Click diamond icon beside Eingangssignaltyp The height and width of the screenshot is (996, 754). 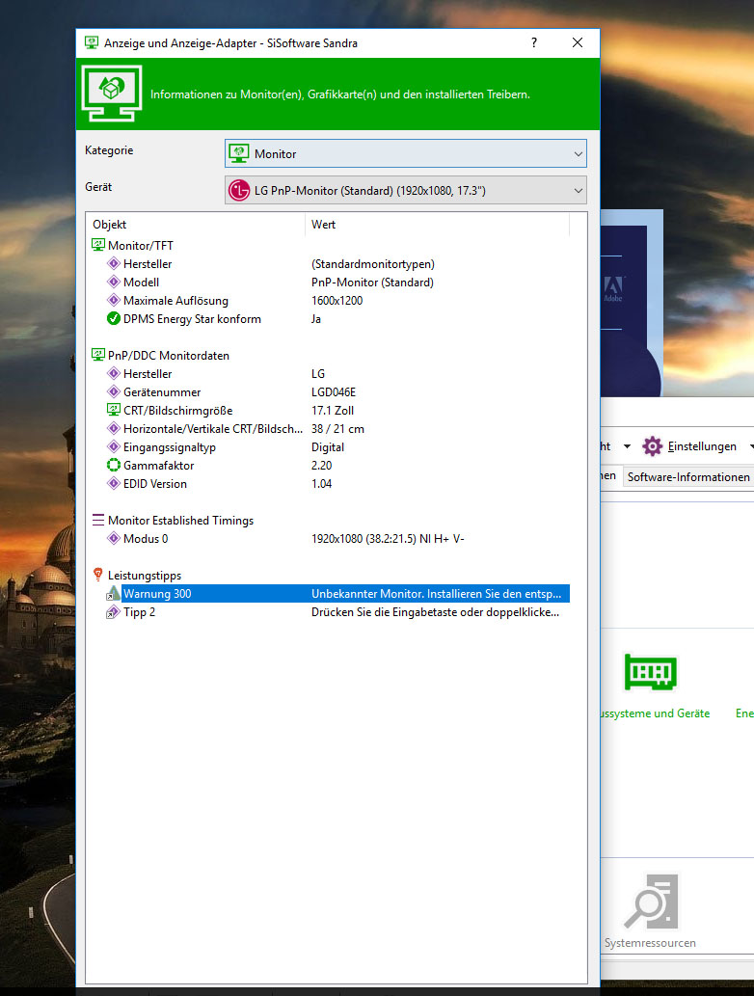pos(114,447)
